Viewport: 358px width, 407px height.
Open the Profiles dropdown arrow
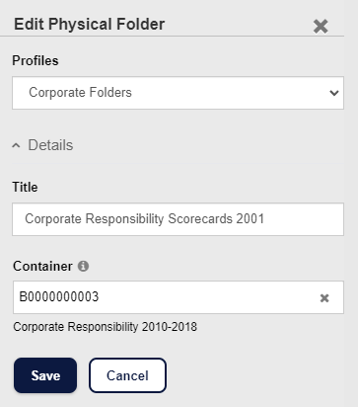334,93
